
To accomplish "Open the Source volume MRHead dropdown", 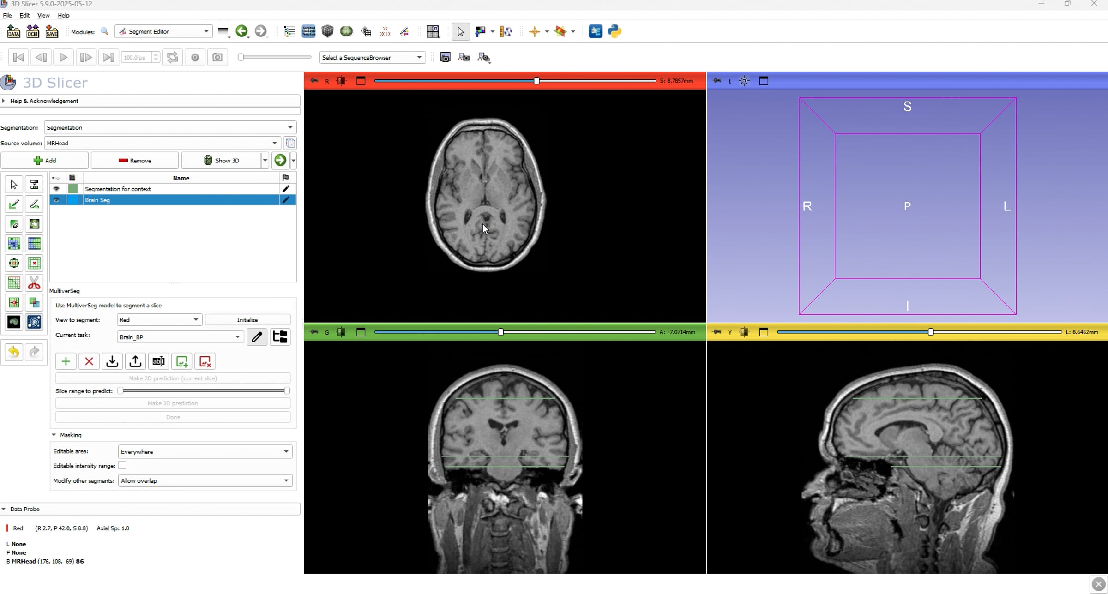I will [163, 143].
